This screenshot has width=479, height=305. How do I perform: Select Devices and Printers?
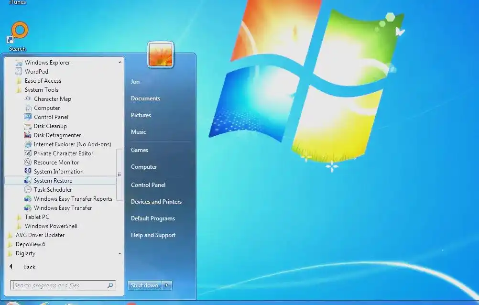(156, 201)
